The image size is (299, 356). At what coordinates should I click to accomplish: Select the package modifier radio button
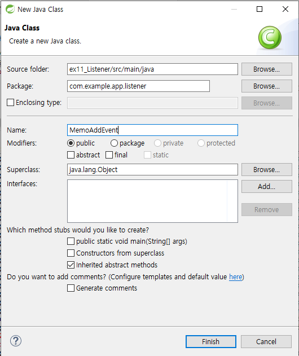pyautogui.click(x=114, y=143)
